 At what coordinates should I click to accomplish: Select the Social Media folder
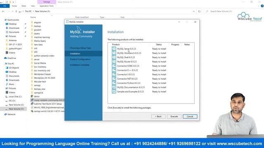pyautogui.click(x=40, y=63)
